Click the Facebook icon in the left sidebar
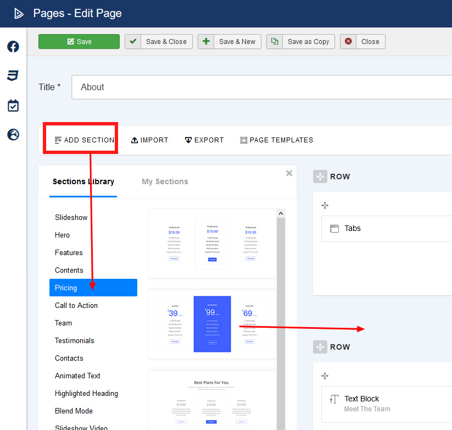The height and width of the screenshot is (430, 452). 13,47
